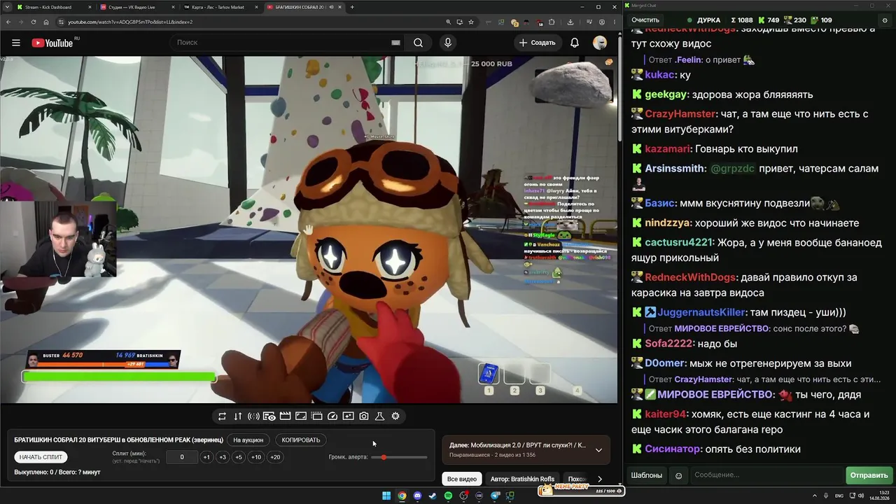Click the broadcast signal icon below video

[253, 416]
